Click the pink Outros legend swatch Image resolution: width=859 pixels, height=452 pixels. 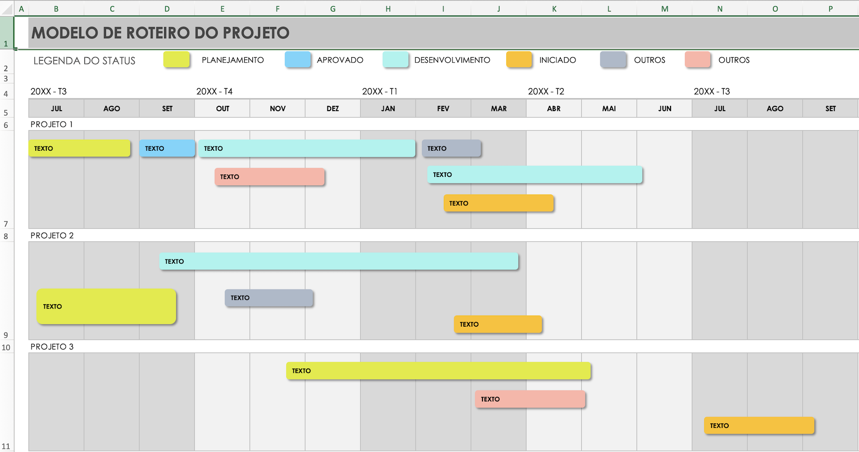[x=698, y=60]
